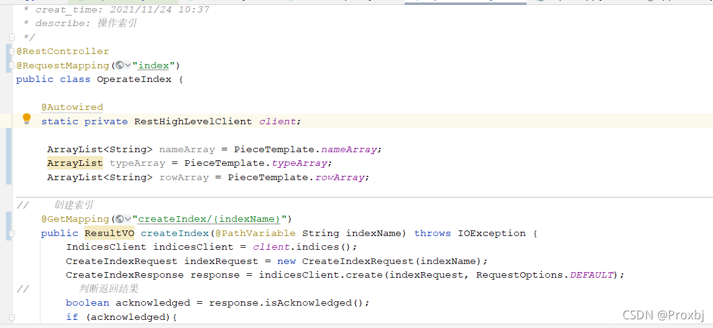Open dropdown arrow next to GetMapping globe
This screenshot has width=713, height=328.
tap(128, 219)
